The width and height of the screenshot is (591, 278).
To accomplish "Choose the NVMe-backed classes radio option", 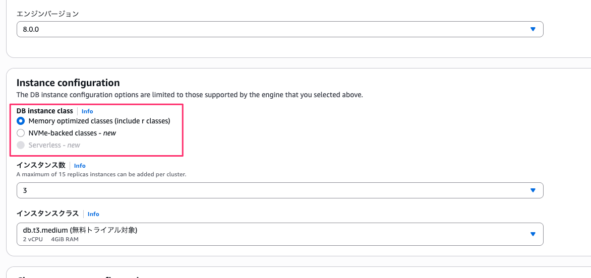I will coord(21,133).
